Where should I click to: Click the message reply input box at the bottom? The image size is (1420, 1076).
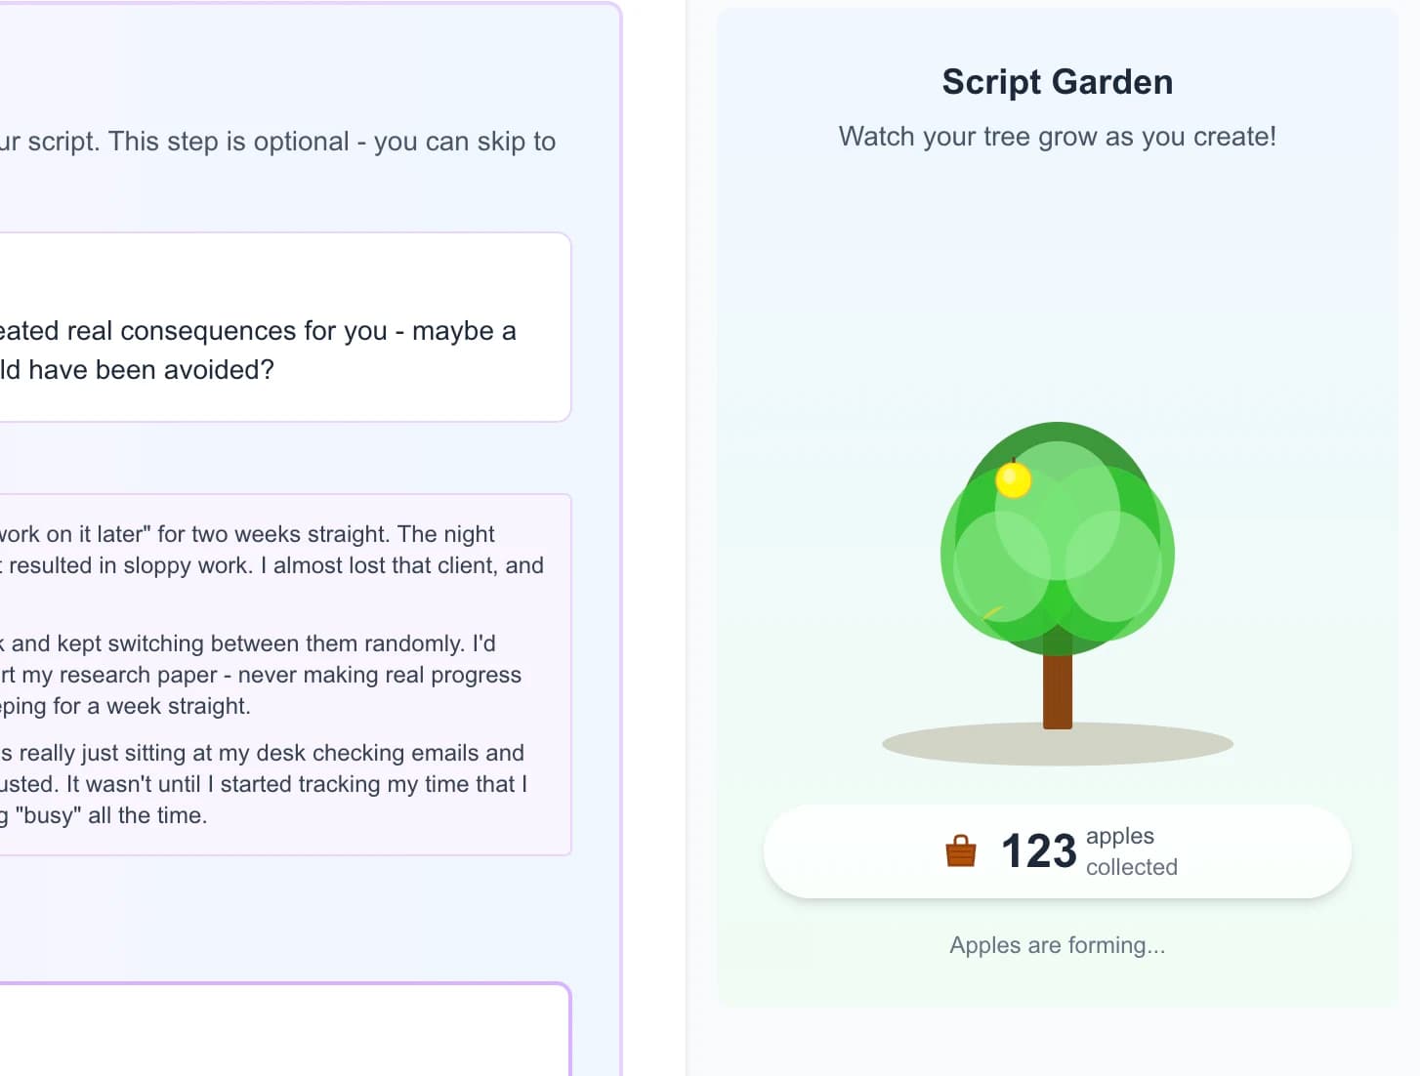pos(283,1035)
